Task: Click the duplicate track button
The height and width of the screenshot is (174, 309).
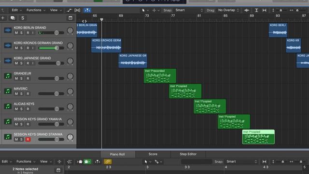Action: [x=13, y=18]
